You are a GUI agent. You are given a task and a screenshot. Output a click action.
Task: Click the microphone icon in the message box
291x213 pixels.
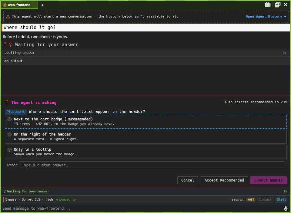click(x=286, y=208)
